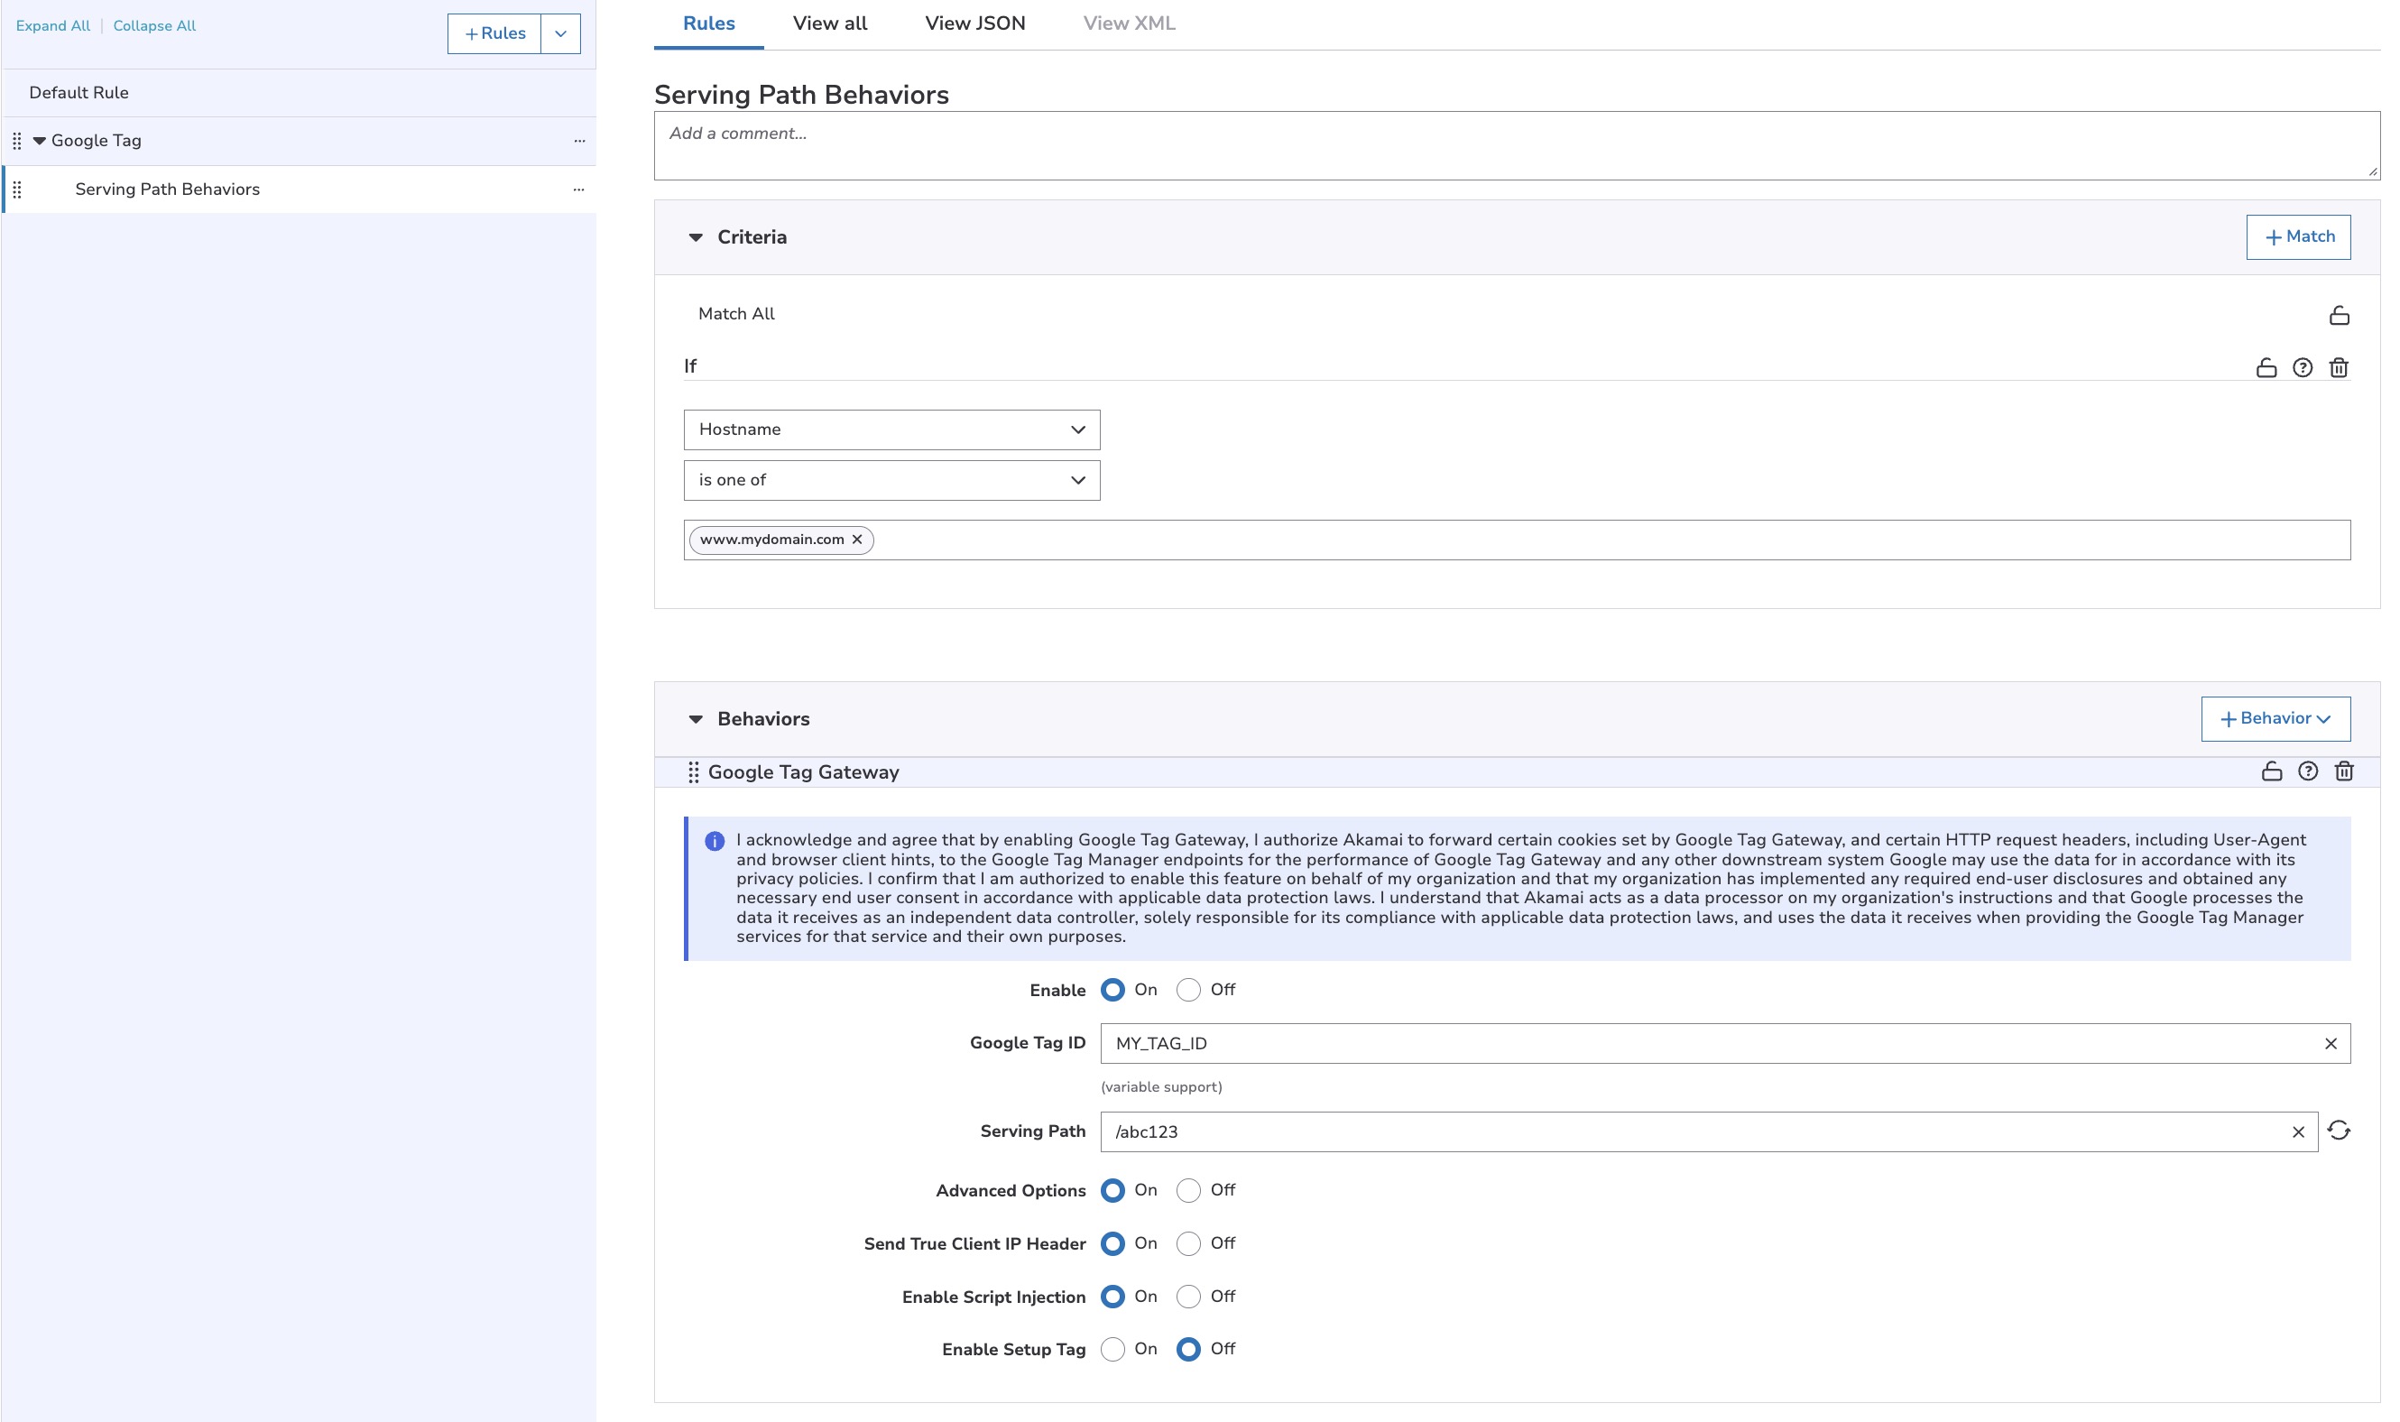Image resolution: width=2400 pixels, height=1422 pixels.
Task: Delete the Google Tag Gateway behavior
Action: 2343,771
